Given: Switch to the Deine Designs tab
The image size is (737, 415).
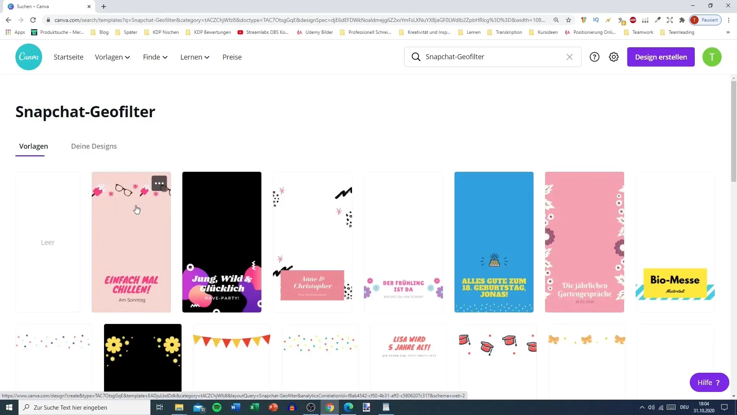Looking at the screenshot, I should [94, 146].
